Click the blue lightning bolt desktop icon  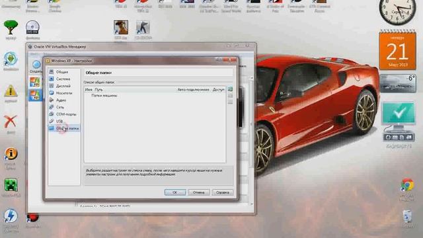coord(11,216)
